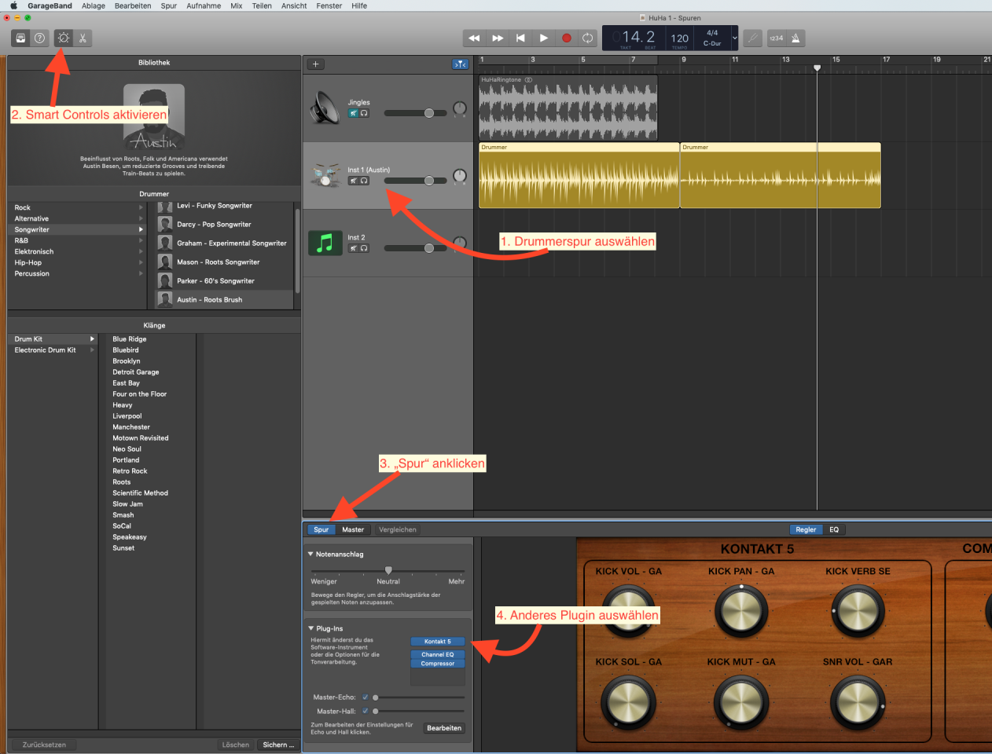Click the Fast Forward transport button
Viewport: 992px width, 754px height.
[498, 38]
